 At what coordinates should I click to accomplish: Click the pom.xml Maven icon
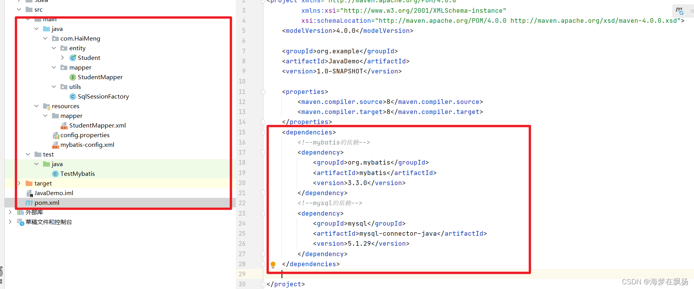coord(29,203)
